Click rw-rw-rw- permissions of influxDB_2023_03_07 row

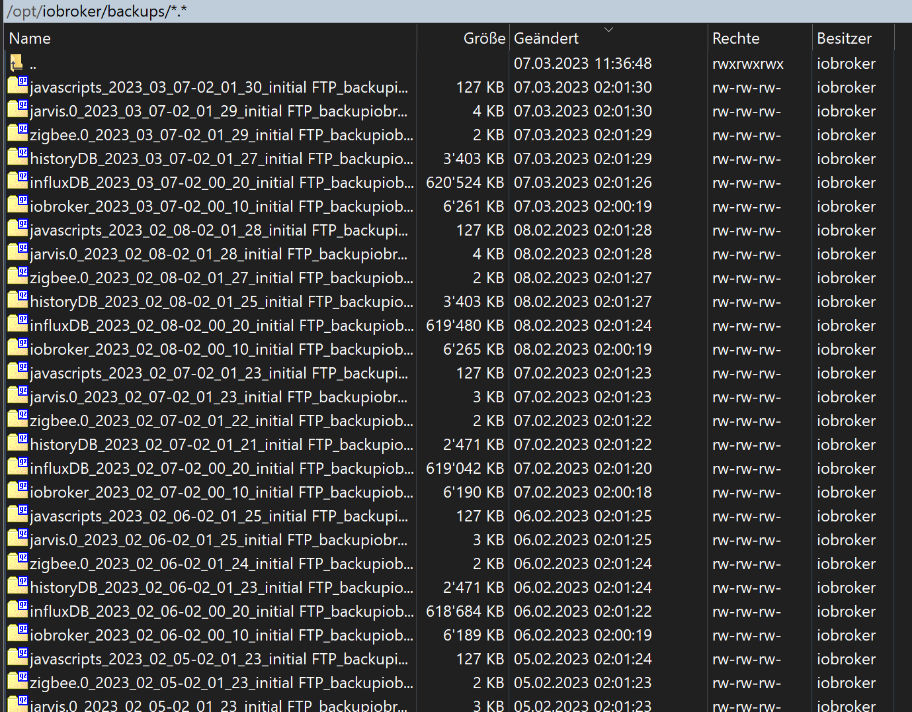click(x=746, y=183)
